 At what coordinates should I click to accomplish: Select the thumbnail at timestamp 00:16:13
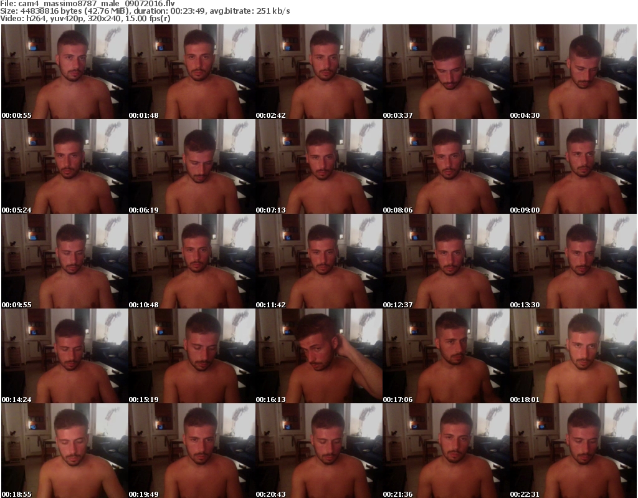(318, 356)
